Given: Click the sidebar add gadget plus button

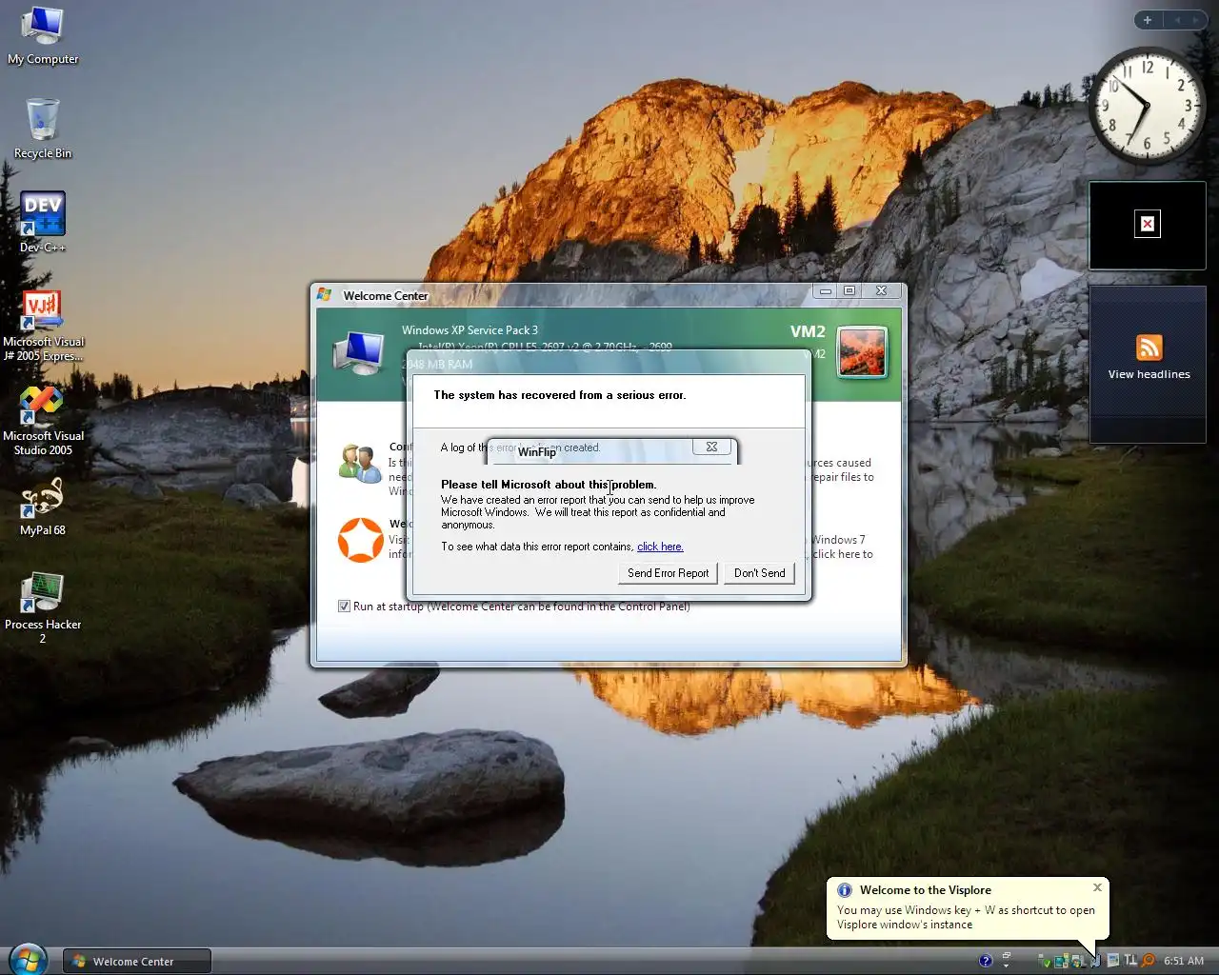Looking at the screenshot, I should click(x=1148, y=20).
